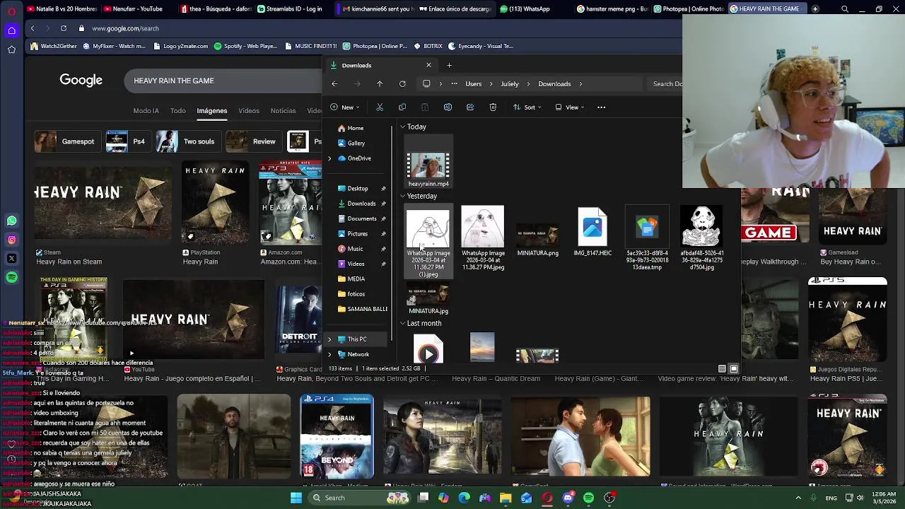Reload the Google page in Opera
This screenshot has height=509, width=905.
click(x=64, y=28)
